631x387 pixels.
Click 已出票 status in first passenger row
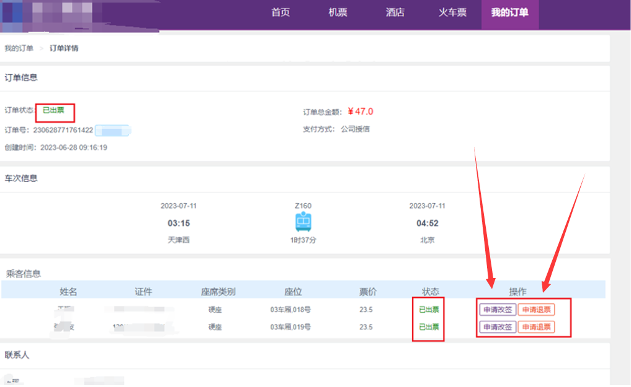[429, 310]
